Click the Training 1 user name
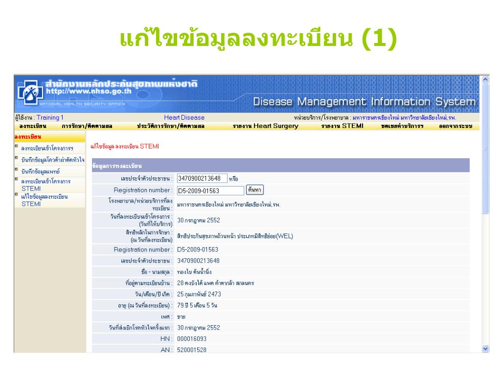The image size is (501, 375). (x=50, y=118)
